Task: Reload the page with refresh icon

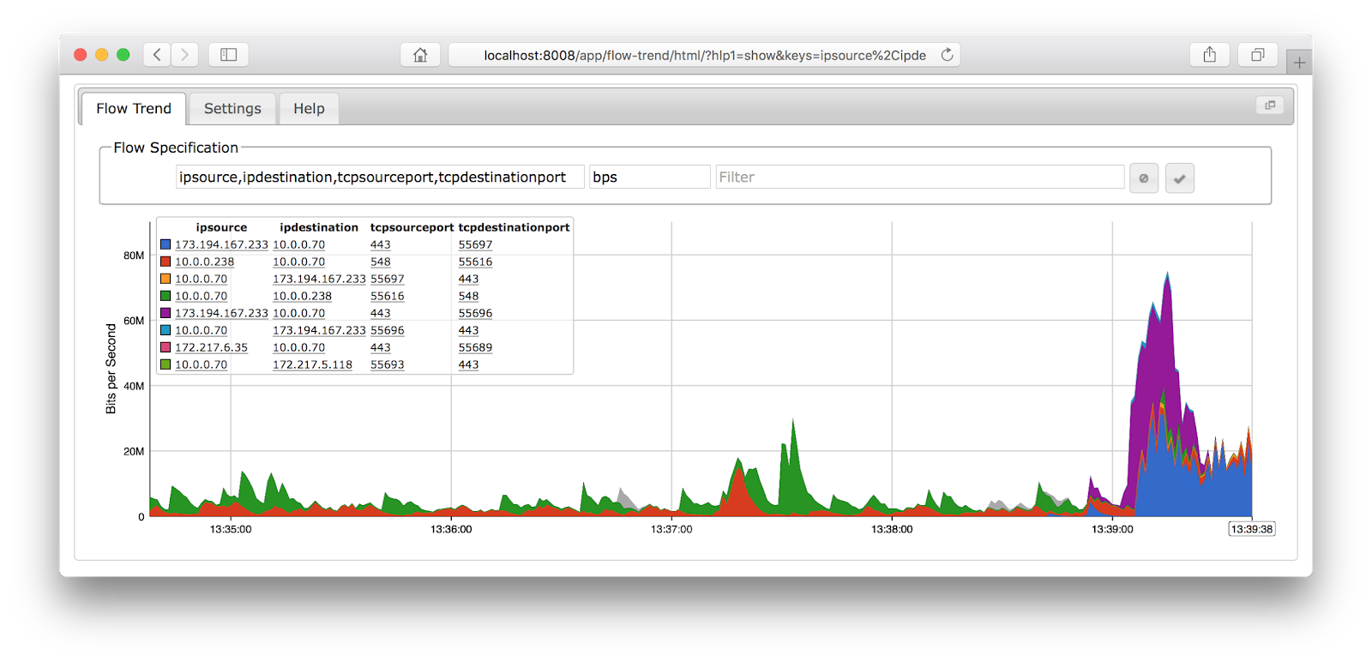Action: tap(947, 55)
